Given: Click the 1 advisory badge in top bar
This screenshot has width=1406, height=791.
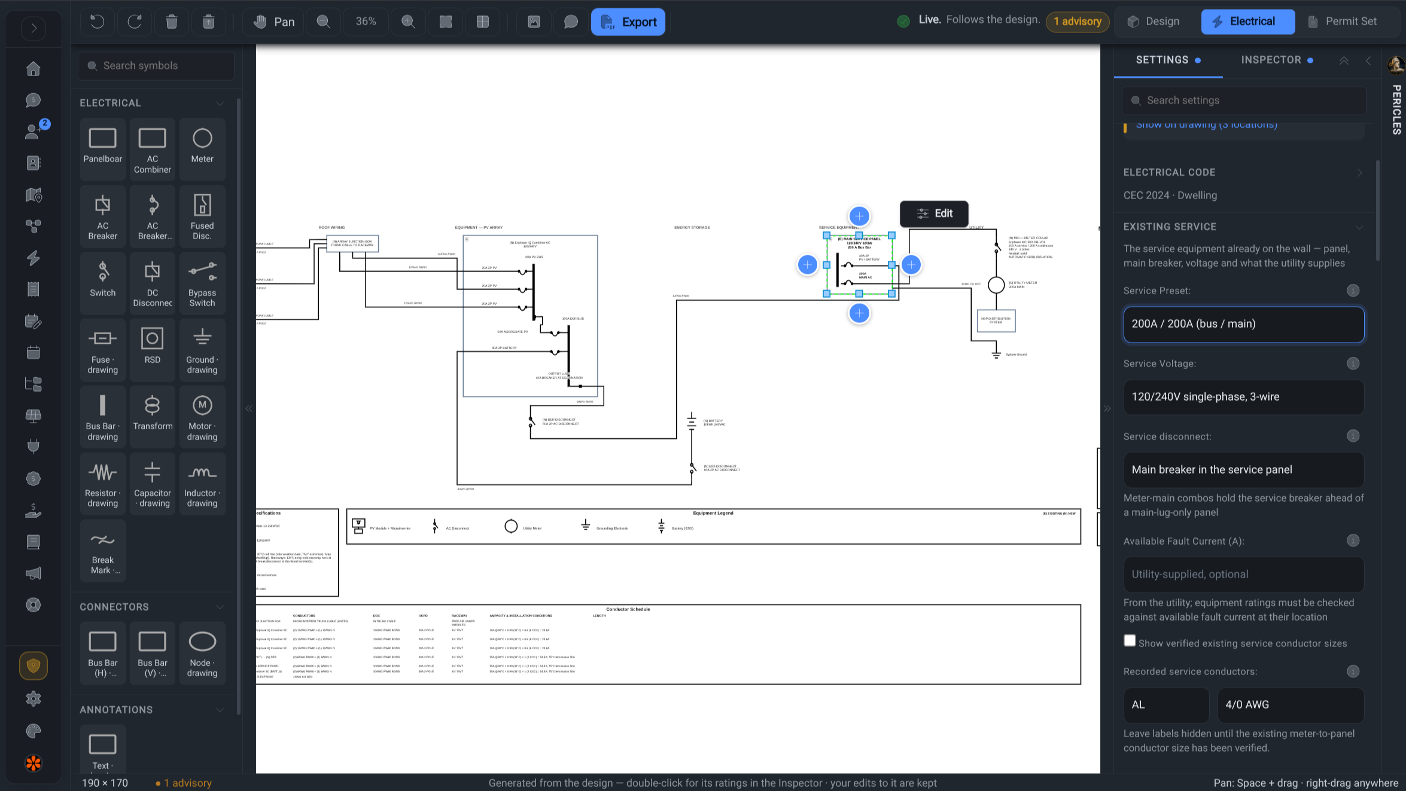Looking at the screenshot, I should (x=1077, y=22).
